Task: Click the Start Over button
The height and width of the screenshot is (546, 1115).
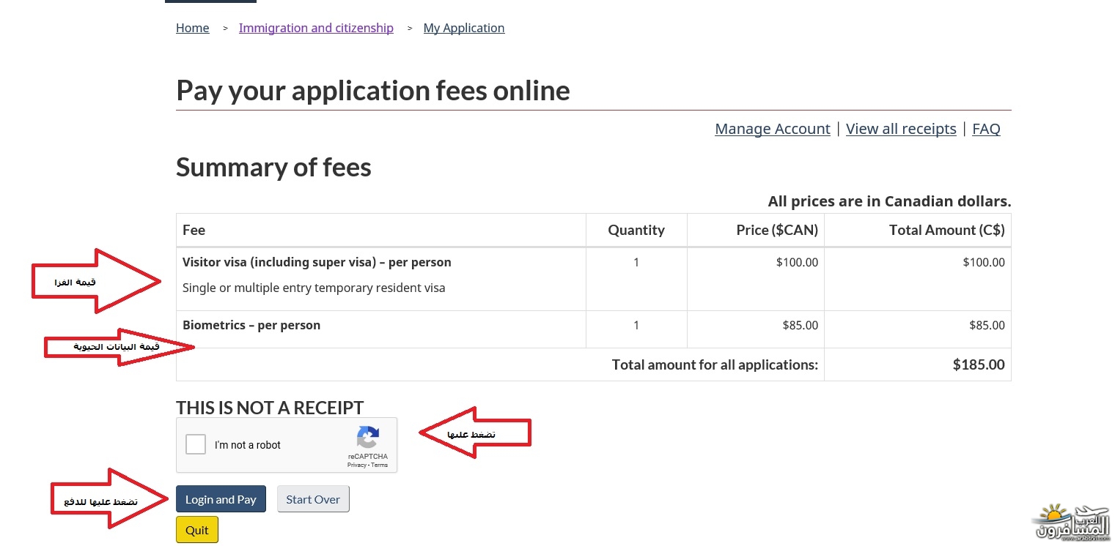Action: coord(313,499)
